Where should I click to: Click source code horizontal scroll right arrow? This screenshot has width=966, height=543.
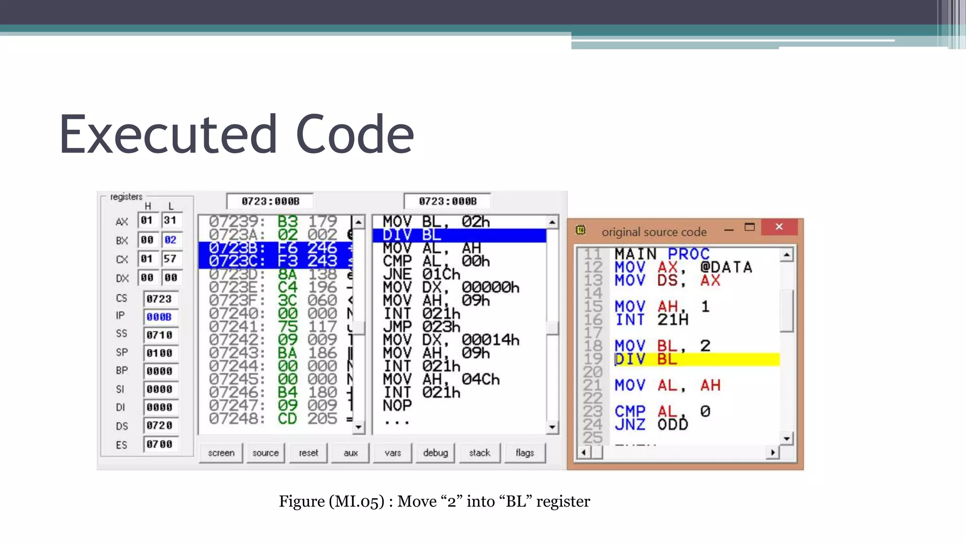click(773, 452)
